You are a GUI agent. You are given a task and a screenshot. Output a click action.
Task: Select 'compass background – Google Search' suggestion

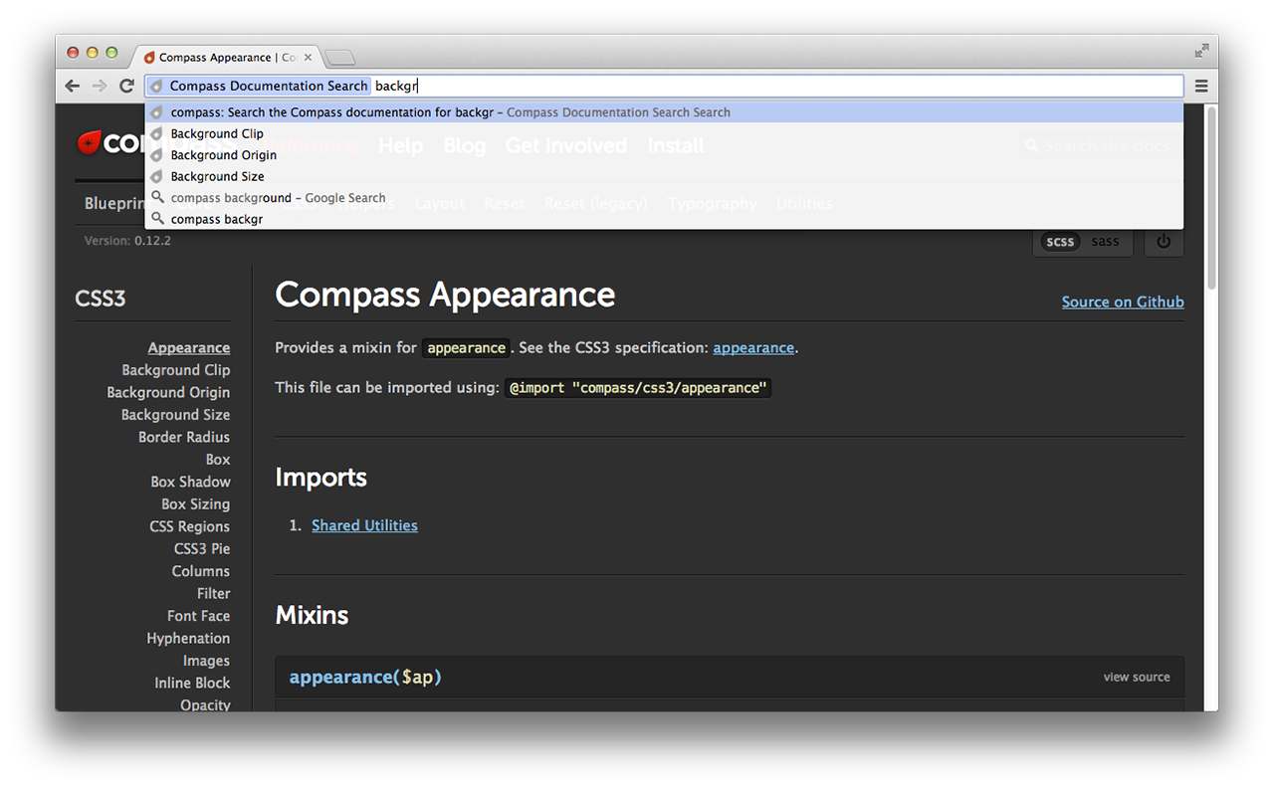point(664,198)
